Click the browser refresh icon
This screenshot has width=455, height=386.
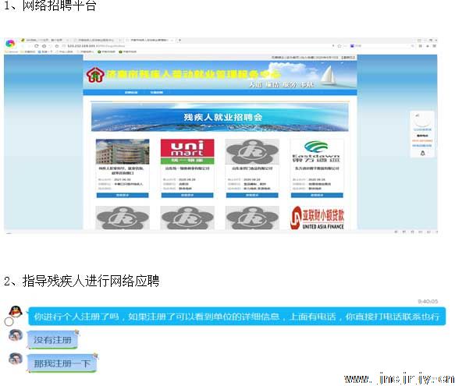point(36,46)
